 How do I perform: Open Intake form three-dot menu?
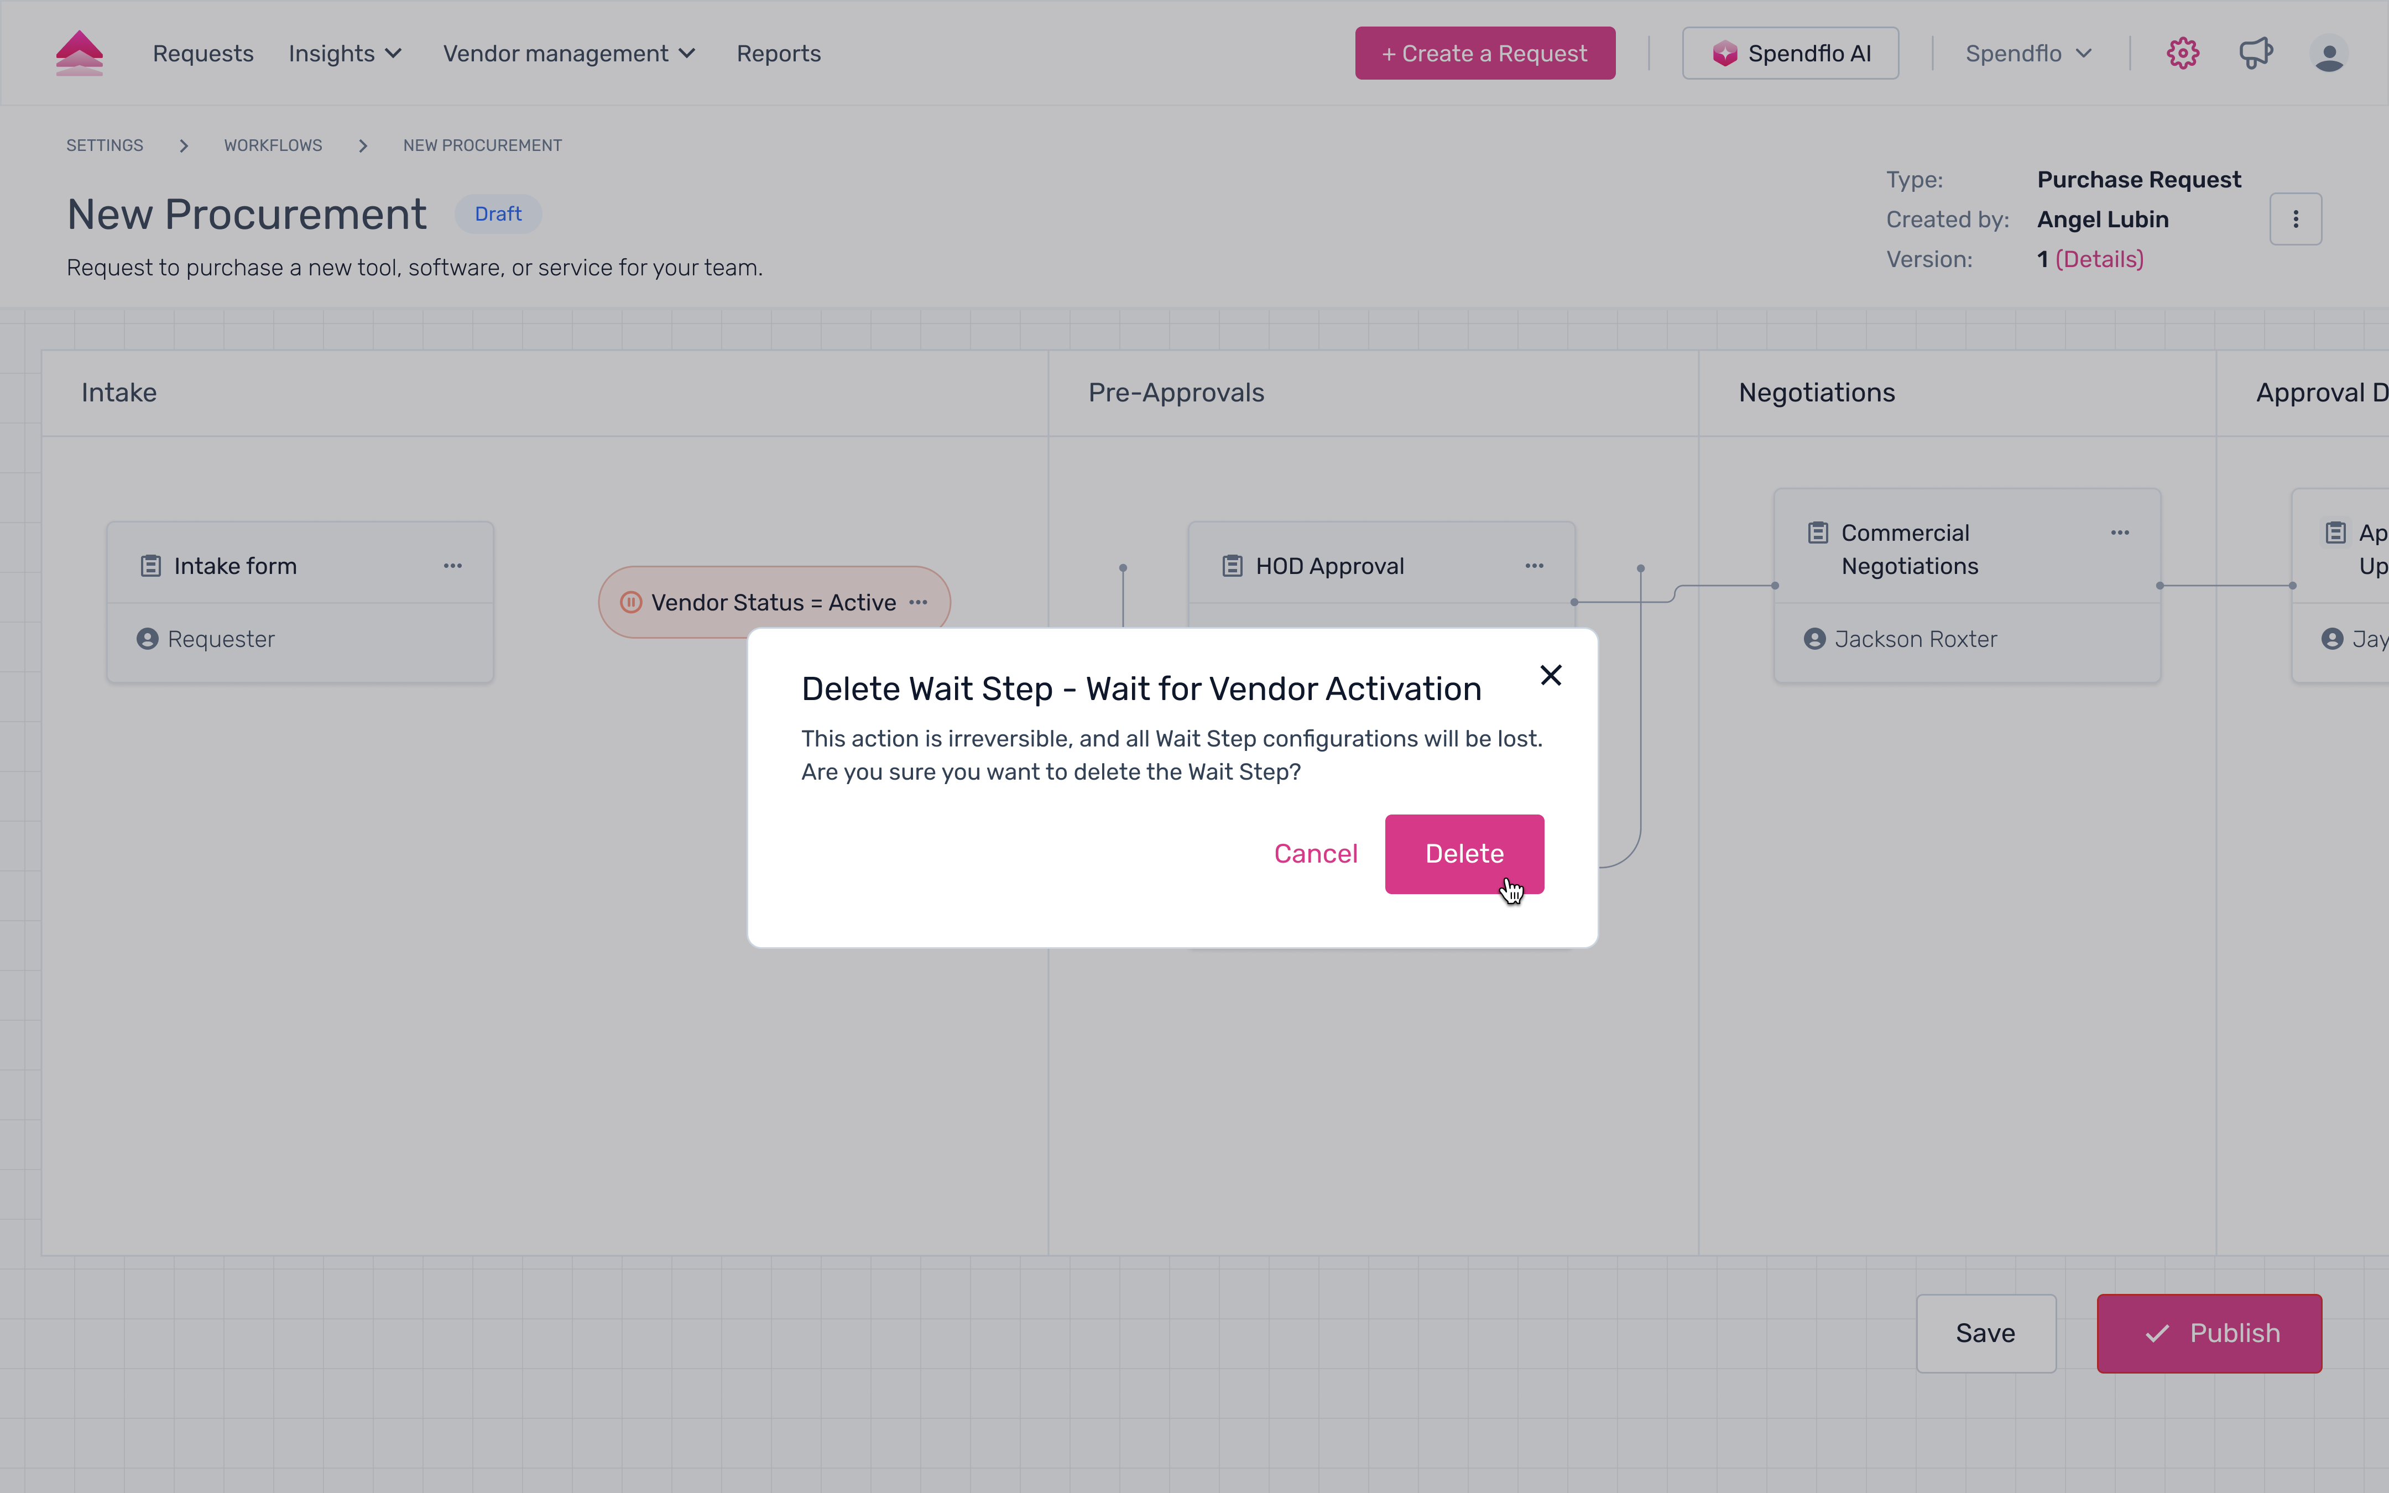click(453, 566)
